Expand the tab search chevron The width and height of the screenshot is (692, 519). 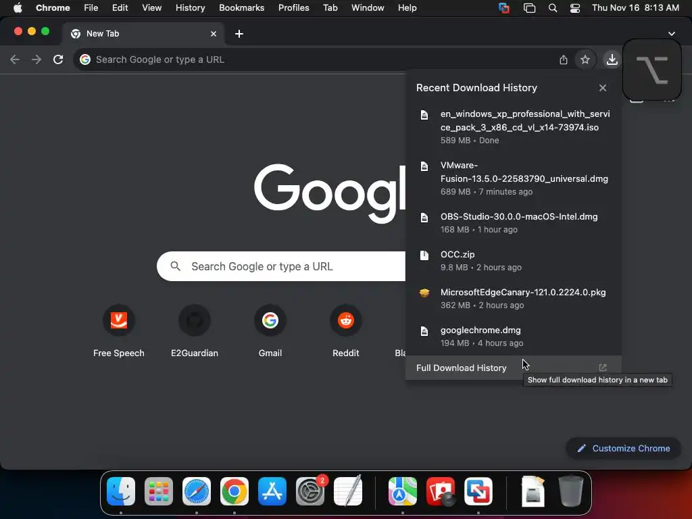pyautogui.click(x=672, y=34)
